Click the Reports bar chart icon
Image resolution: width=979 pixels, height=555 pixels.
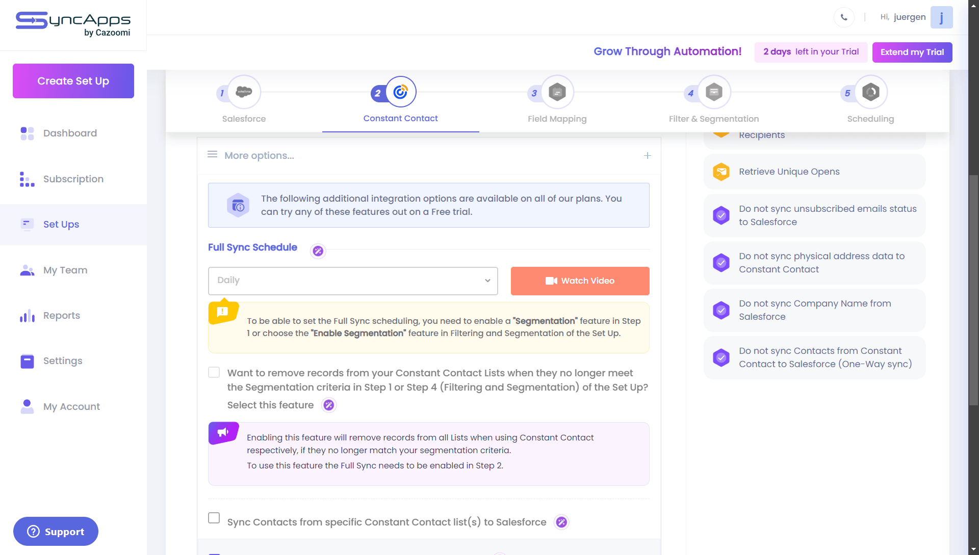27,316
